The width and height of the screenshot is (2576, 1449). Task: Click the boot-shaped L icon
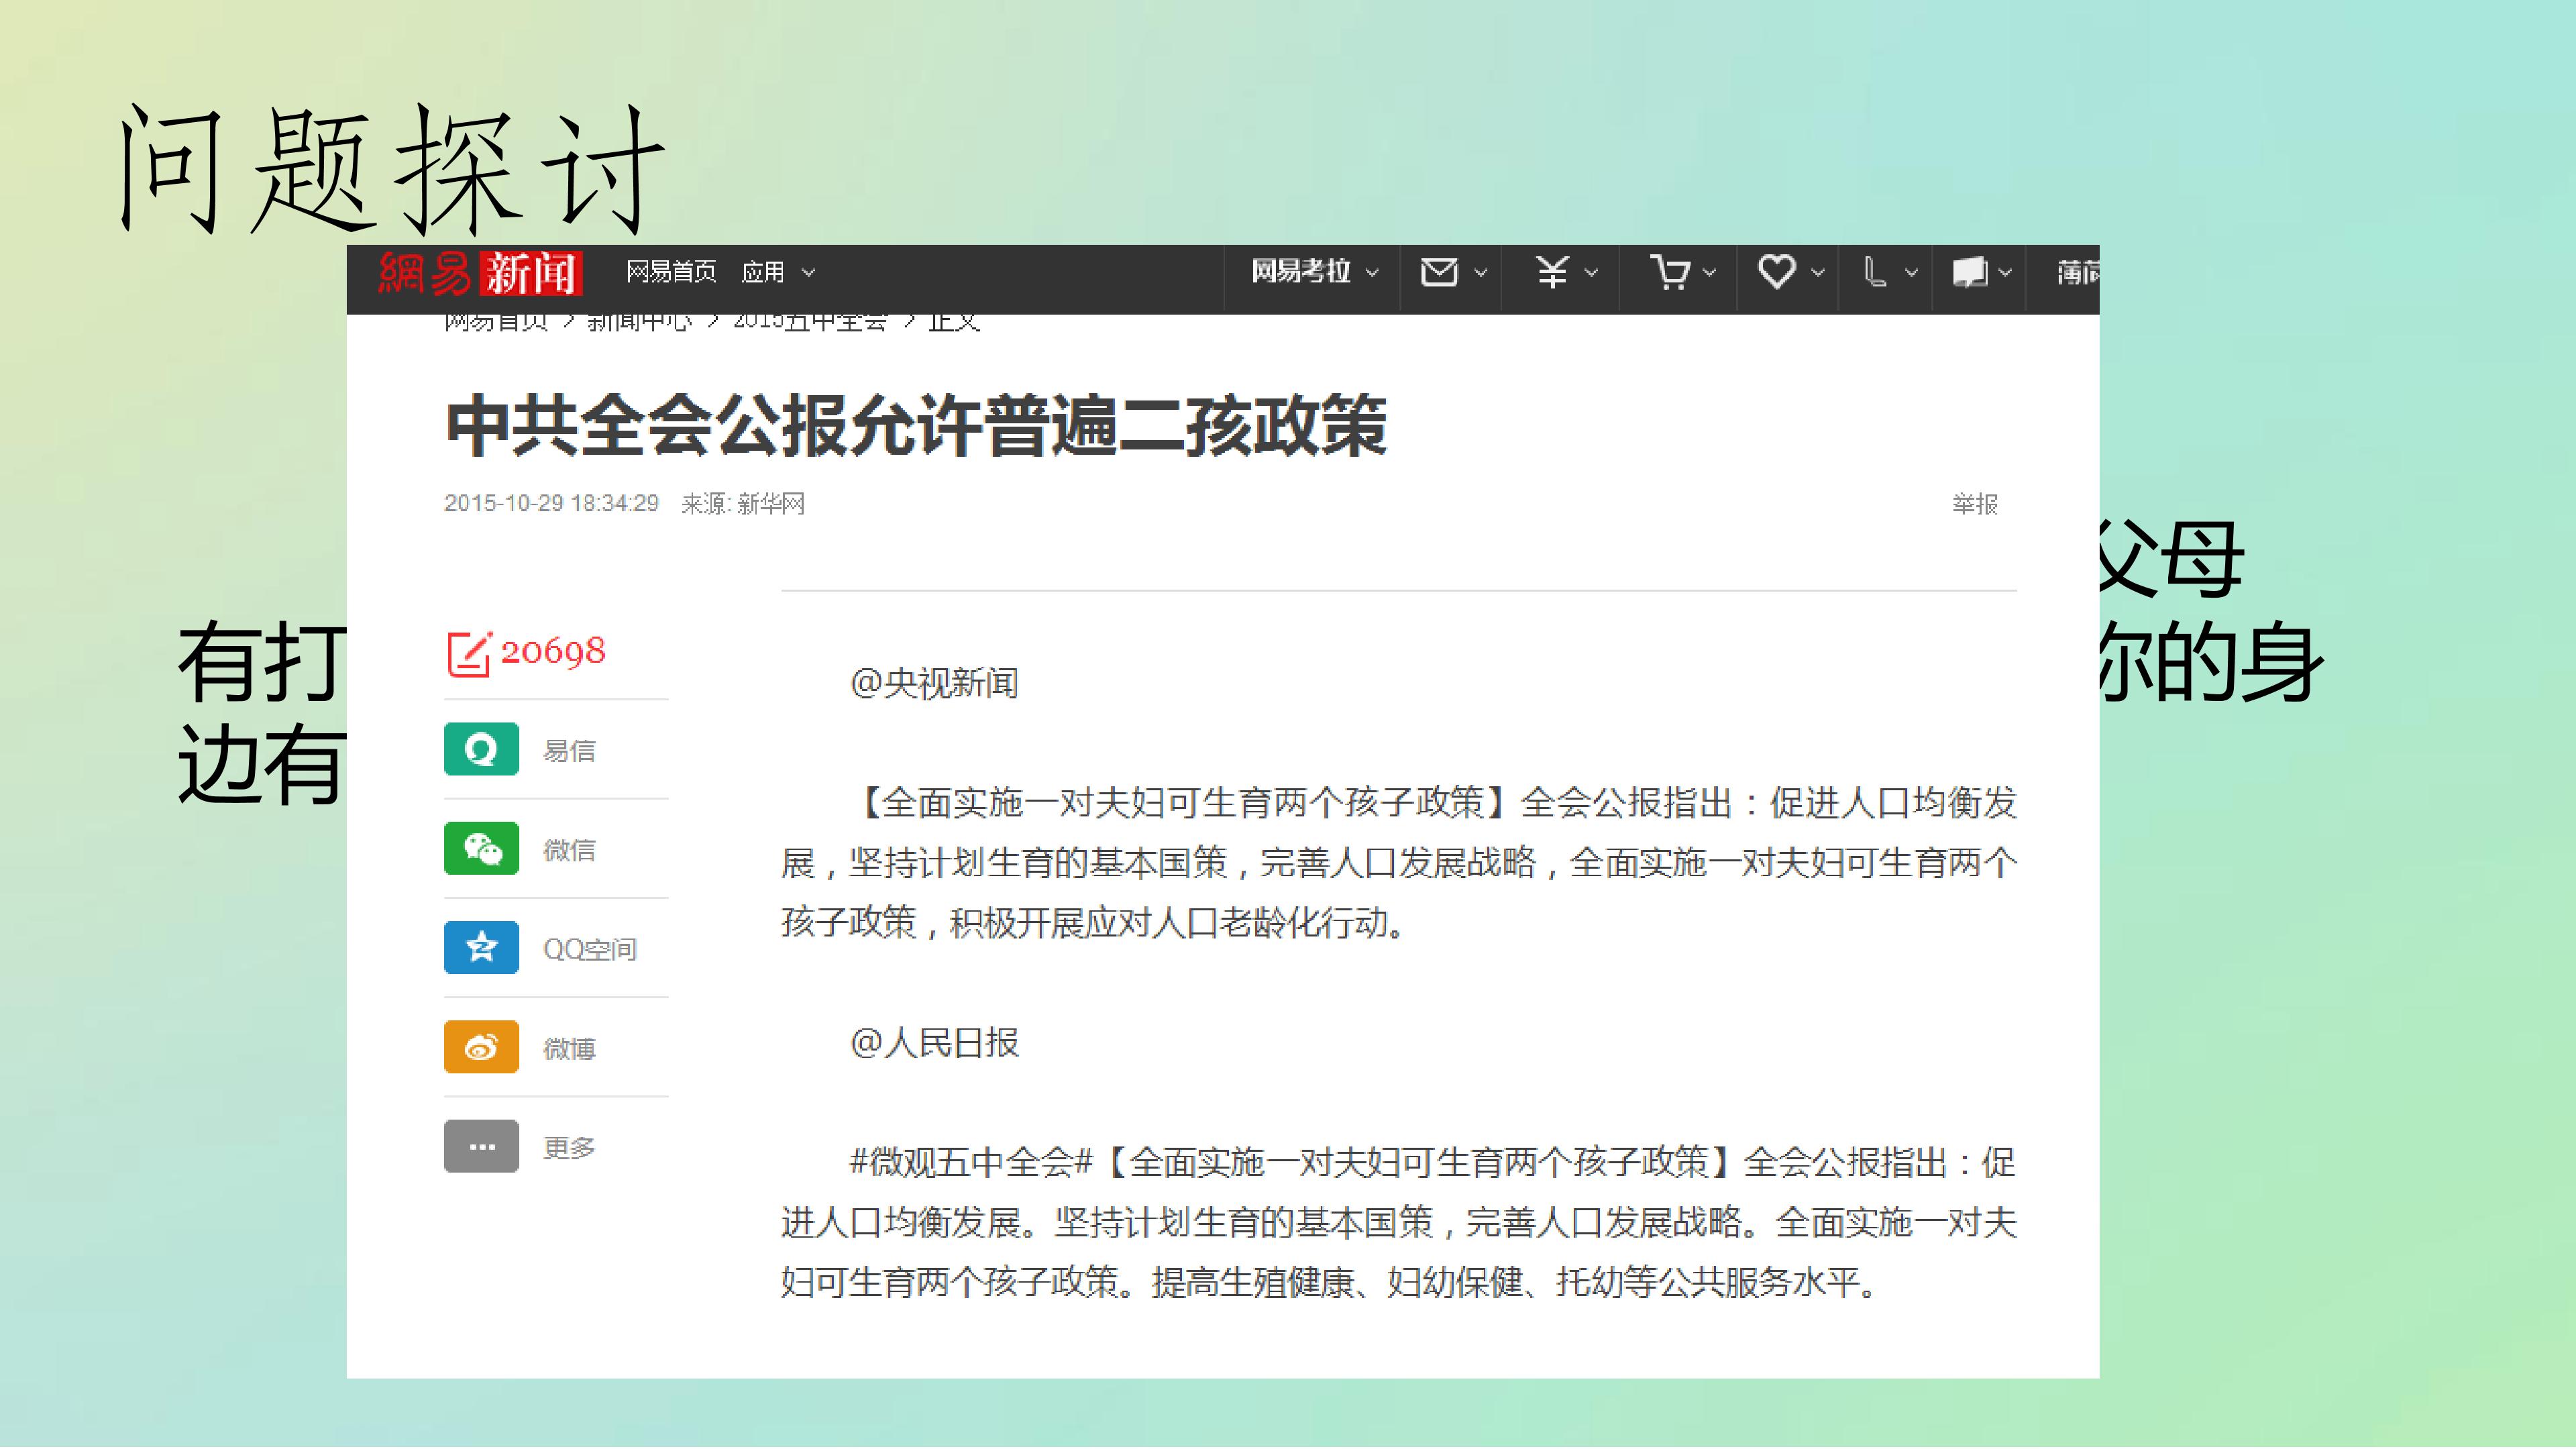1875,272
